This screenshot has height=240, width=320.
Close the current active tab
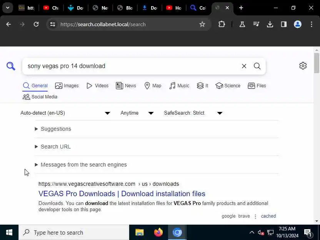click(227, 8)
